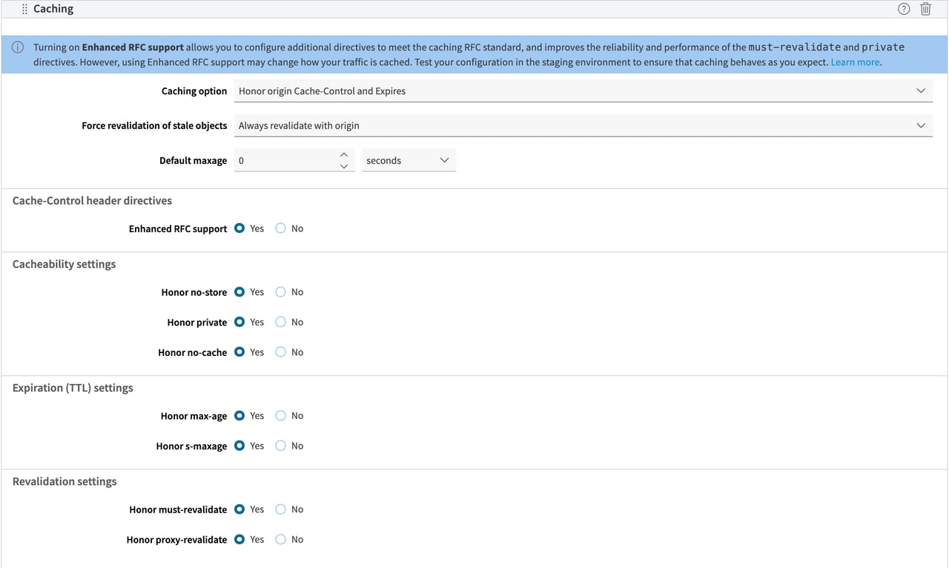This screenshot has height=568, width=949.
Task: Delete the Caching behavior with trash icon
Action: [925, 9]
